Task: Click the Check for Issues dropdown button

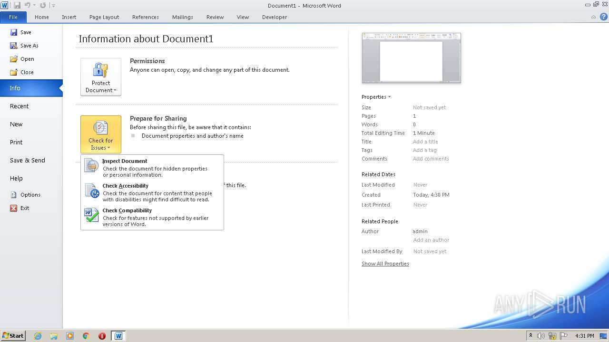Action: [101, 134]
